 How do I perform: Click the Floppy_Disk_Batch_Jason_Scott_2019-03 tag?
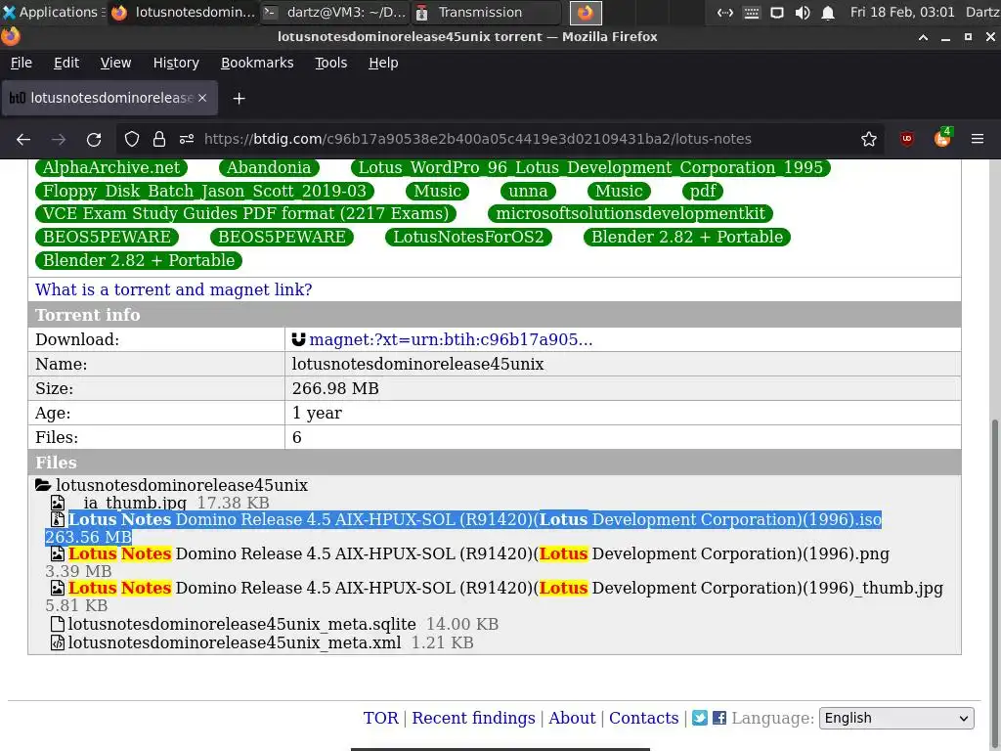click(x=204, y=191)
